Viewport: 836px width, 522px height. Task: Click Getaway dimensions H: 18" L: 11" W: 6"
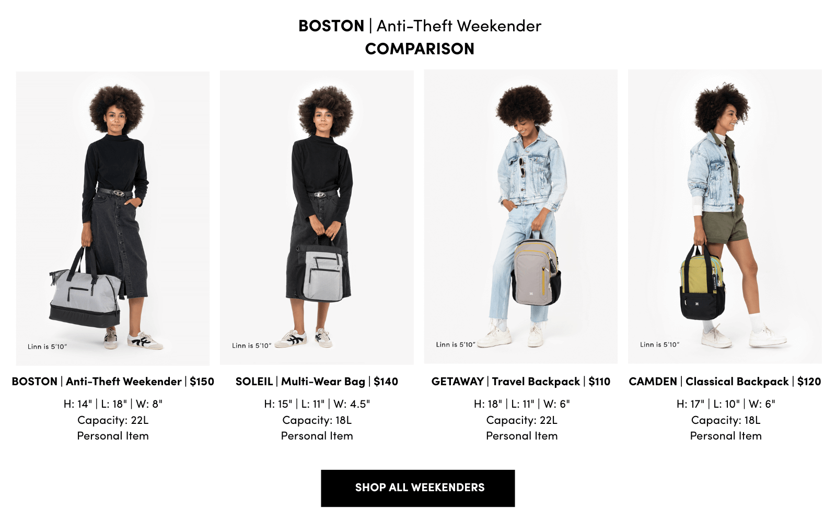[x=521, y=404]
